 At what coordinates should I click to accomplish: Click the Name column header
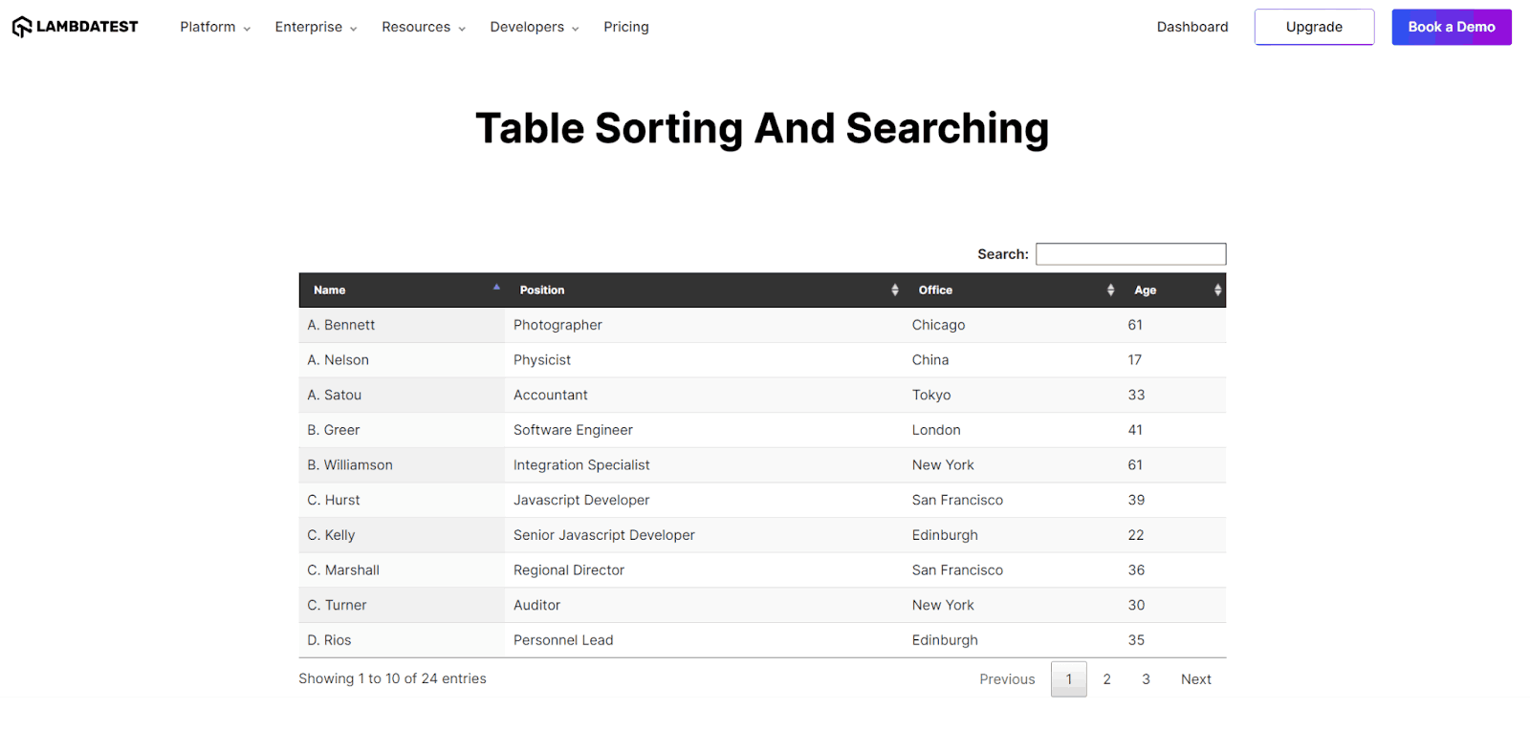402,290
